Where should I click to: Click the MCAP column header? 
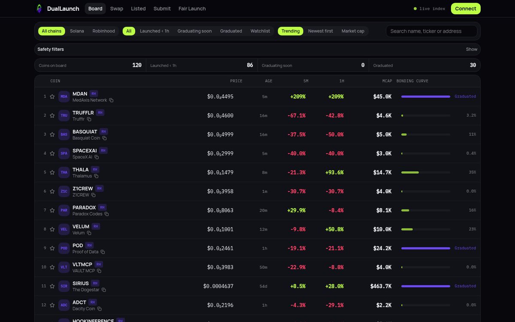pyautogui.click(x=387, y=81)
